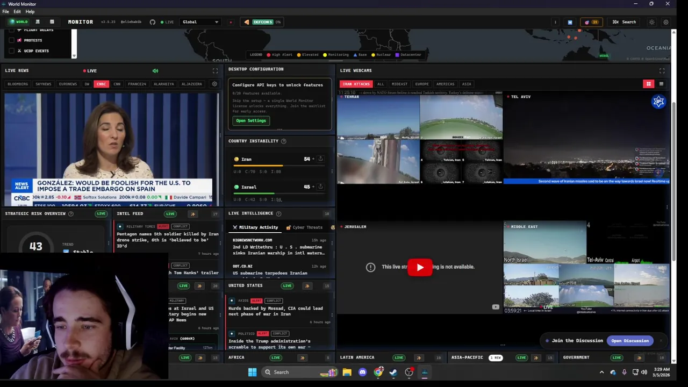
Task: Summarize United States panel with sparkle icon
Action: click(307, 286)
